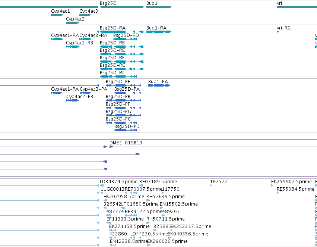Click the LD34374.3prime EST label
The image size is (317, 247).
click(118, 182)
